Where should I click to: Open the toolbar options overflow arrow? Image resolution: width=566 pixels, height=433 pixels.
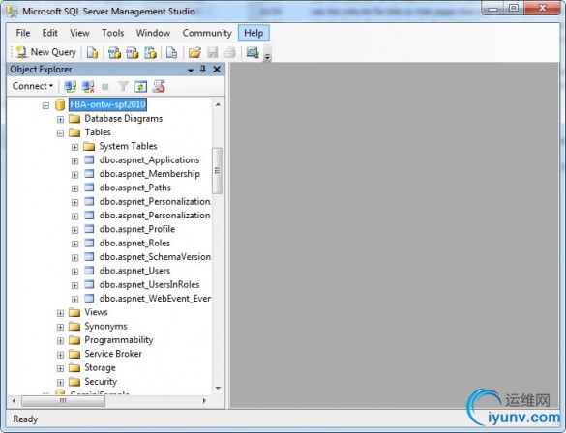point(267,57)
